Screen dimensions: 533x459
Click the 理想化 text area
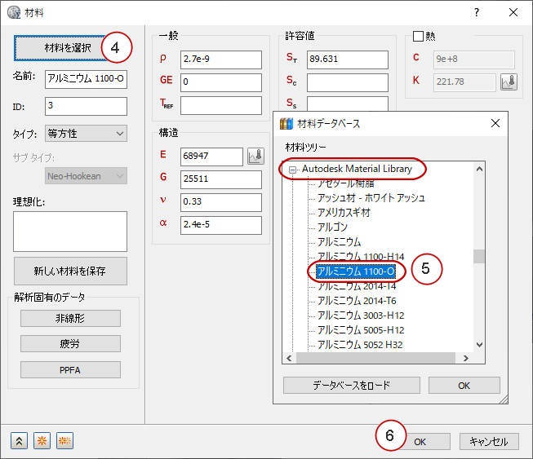[x=70, y=232]
